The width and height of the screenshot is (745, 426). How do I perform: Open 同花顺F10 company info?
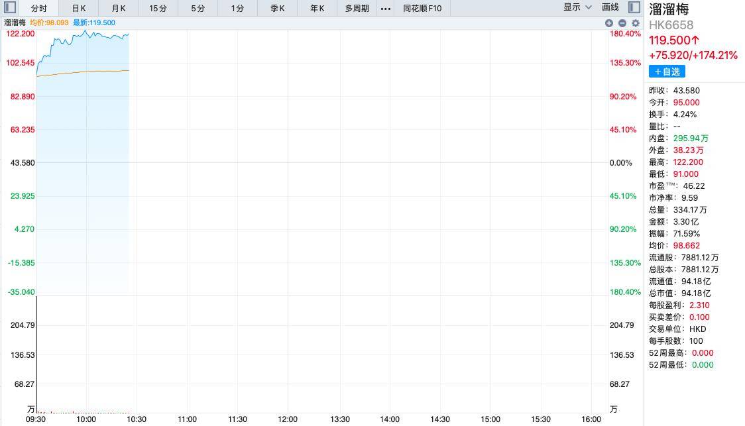click(422, 9)
